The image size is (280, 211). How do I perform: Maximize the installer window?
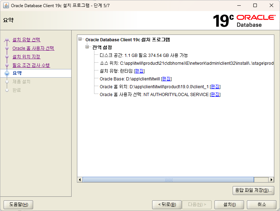pyautogui.click(x=255, y=6)
